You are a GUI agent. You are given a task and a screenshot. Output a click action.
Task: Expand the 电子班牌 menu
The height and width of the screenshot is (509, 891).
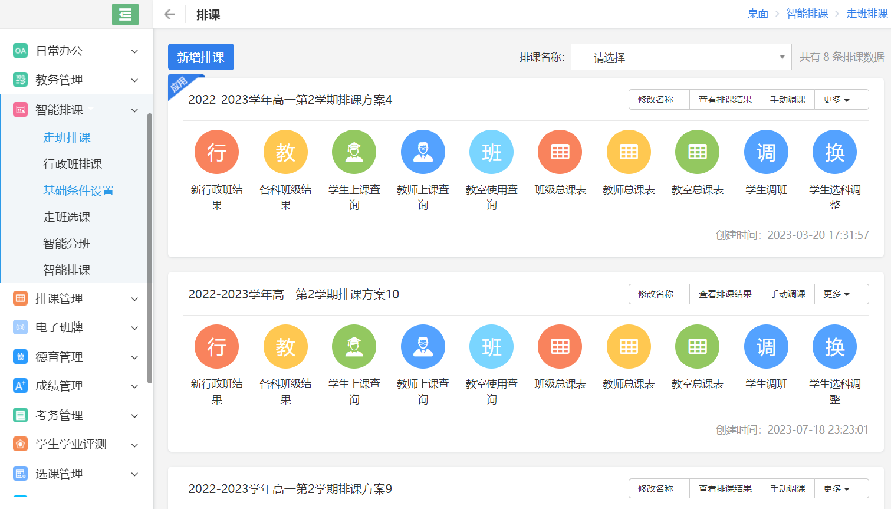click(134, 328)
